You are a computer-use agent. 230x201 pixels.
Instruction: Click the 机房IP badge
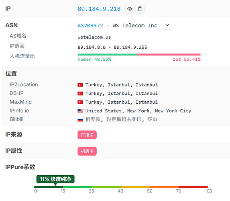pos(87,151)
